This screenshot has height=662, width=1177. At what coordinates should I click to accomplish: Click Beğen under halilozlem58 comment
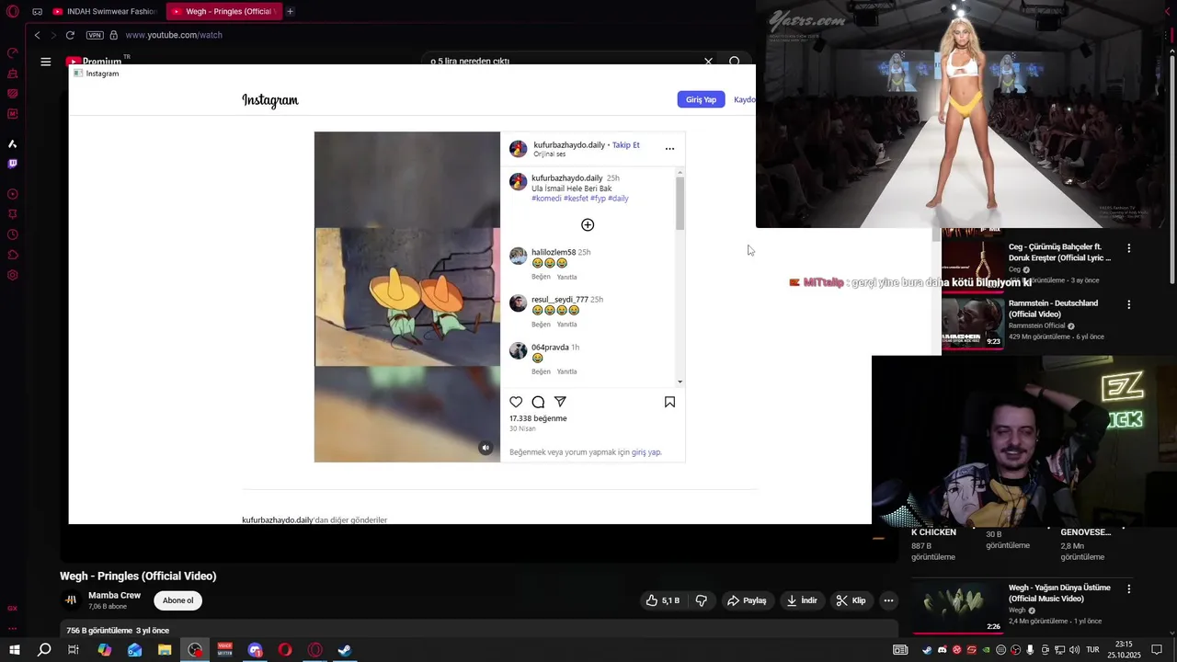(541, 277)
